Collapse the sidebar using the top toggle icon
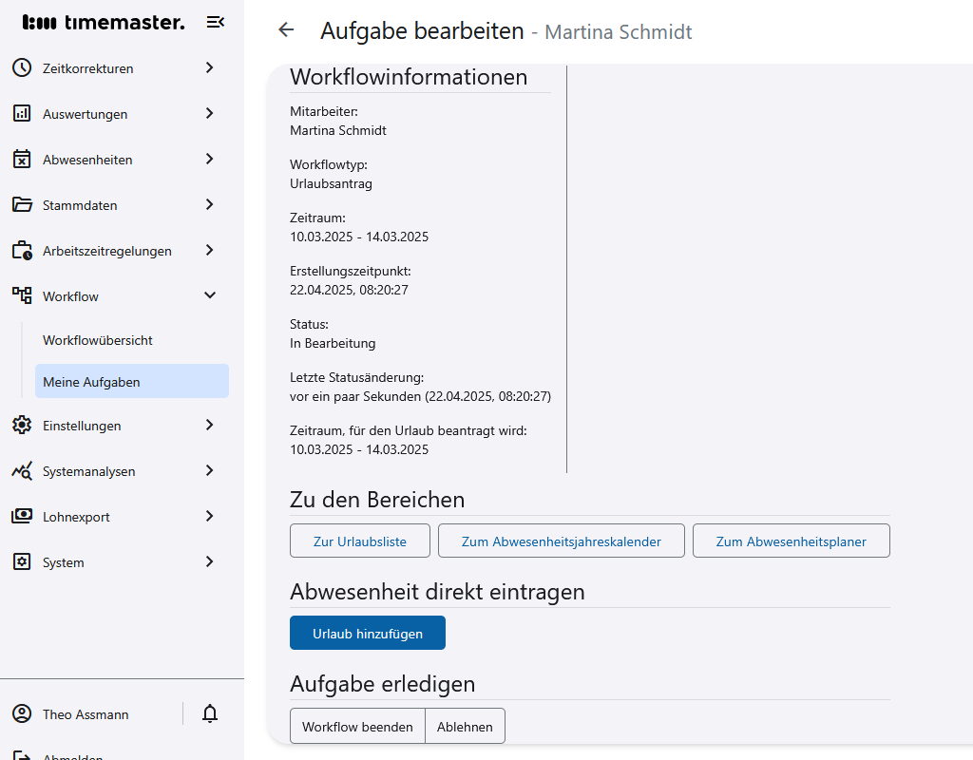The width and height of the screenshot is (973, 760). tap(216, 21)
